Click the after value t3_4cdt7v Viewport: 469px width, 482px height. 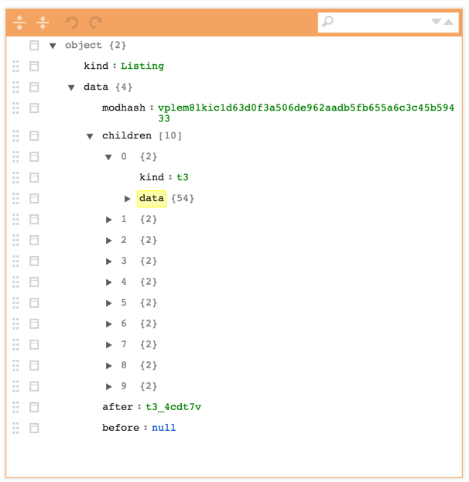coord(173,407)
